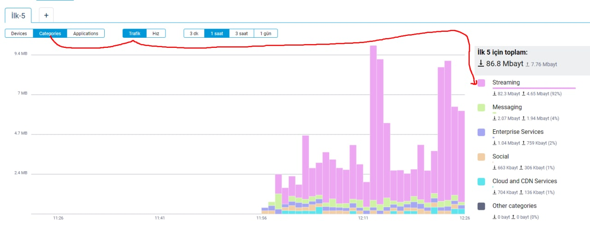
Task: Click the Other categories dark swatch
Action: click(x=481, y=206)
